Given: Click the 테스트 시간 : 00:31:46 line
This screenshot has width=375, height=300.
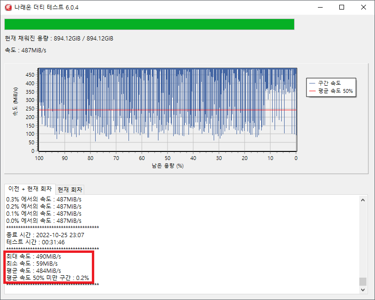Looking at the screenshot, I should (x=35, y=242).
